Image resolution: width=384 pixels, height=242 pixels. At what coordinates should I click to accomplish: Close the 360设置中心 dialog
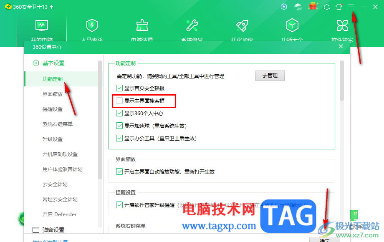tap(341, 47)
